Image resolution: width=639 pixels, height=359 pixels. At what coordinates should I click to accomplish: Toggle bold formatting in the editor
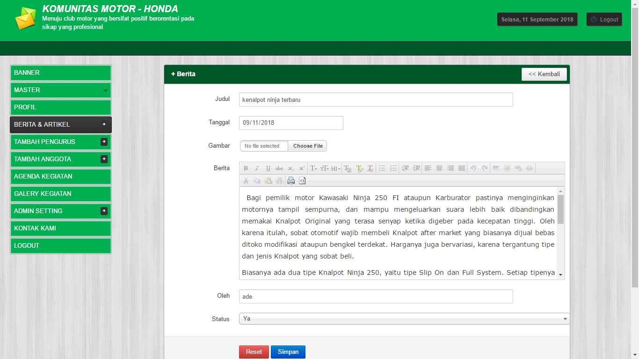pyautogui.click(x=246, y=168)
